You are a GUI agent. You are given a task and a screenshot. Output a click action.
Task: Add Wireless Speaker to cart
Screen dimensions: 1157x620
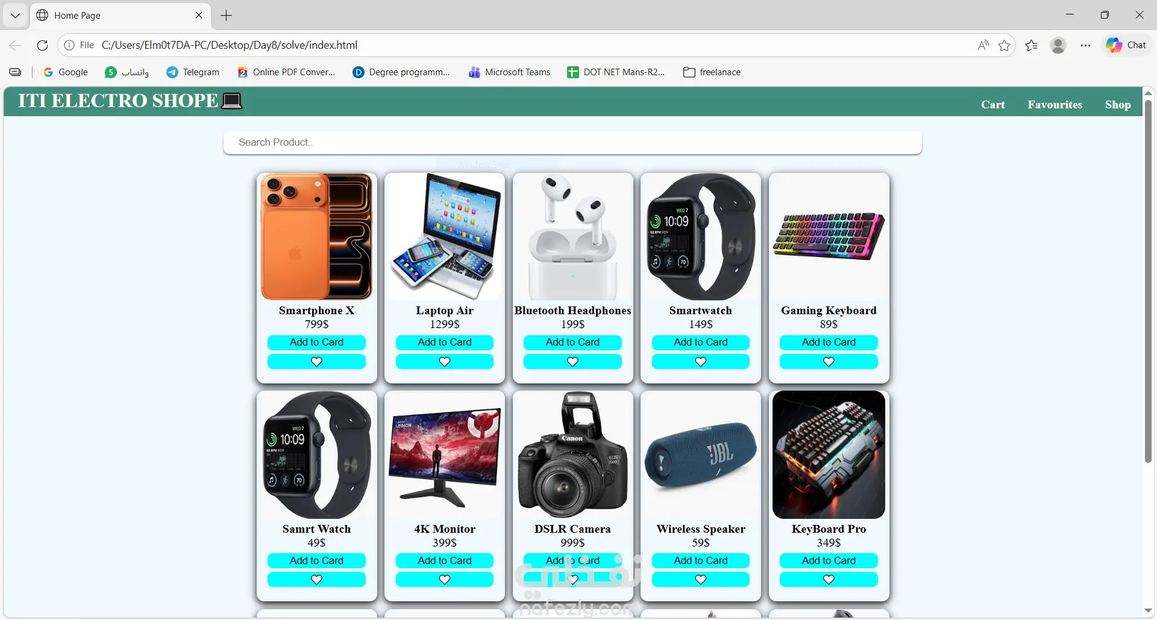[x=701, y=561]
